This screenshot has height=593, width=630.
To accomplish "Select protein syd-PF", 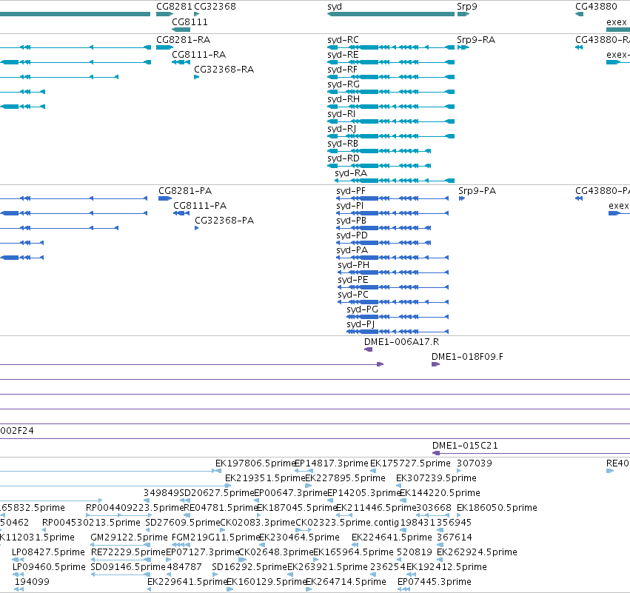I will 392,198.
